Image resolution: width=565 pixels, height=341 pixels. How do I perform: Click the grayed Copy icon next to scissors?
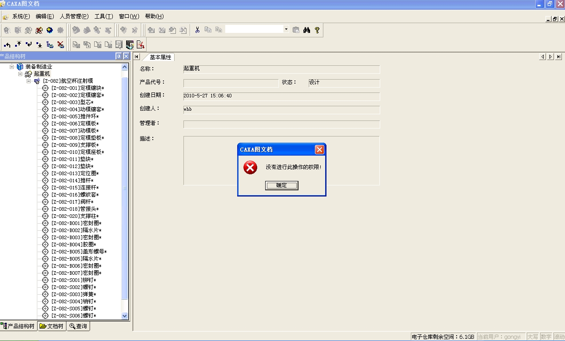tap(208, 30)
